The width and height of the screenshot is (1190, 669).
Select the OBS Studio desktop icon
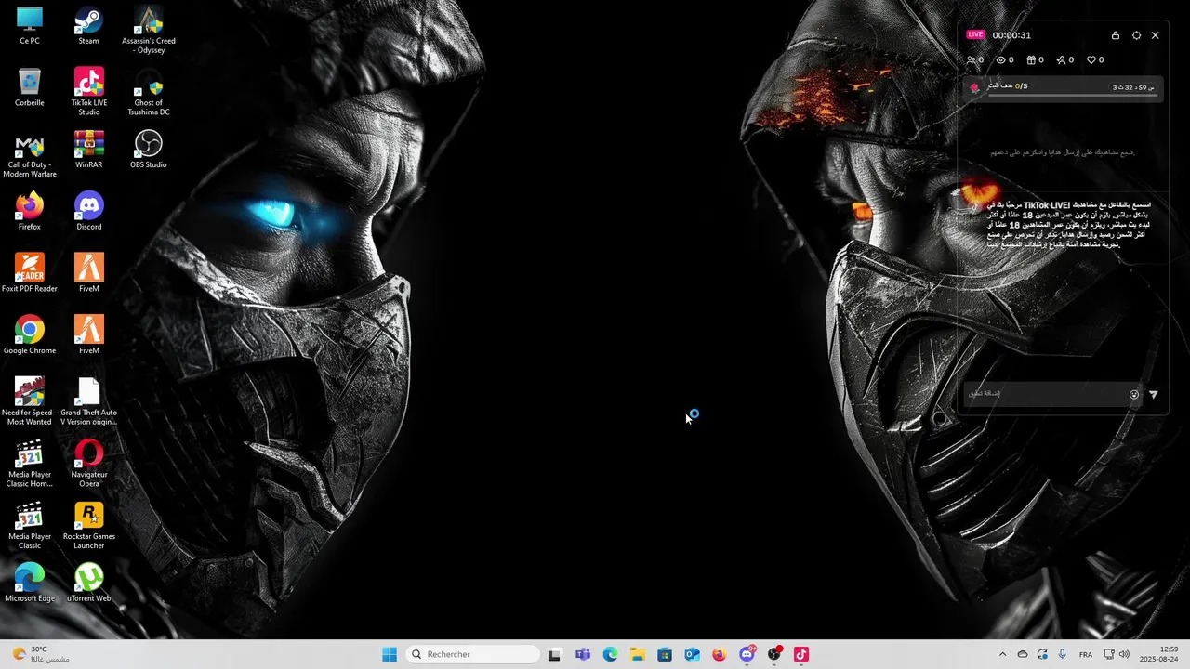pyautogui.click(x=148, y=150)
